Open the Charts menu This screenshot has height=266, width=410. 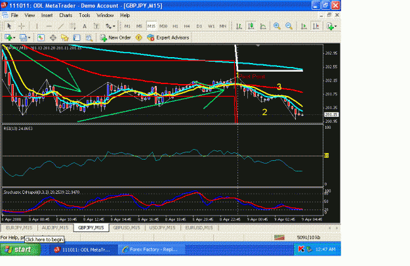66,15
